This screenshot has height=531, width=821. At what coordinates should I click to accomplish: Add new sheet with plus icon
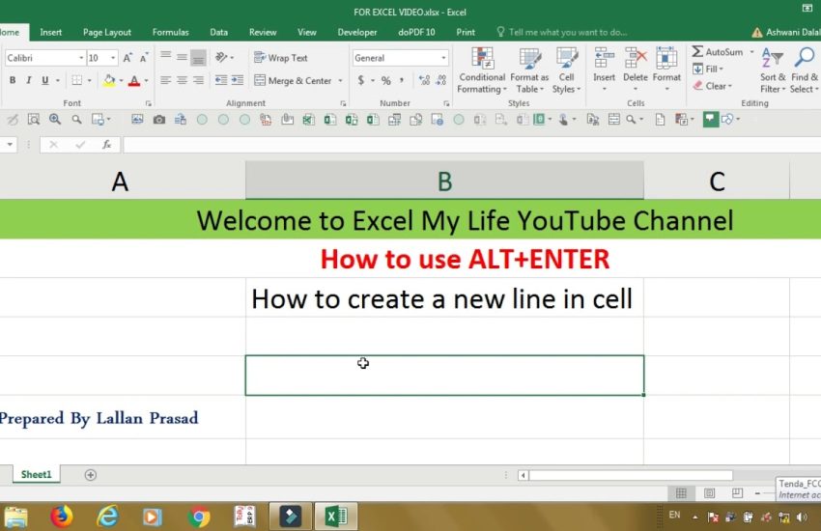(90, 474)
